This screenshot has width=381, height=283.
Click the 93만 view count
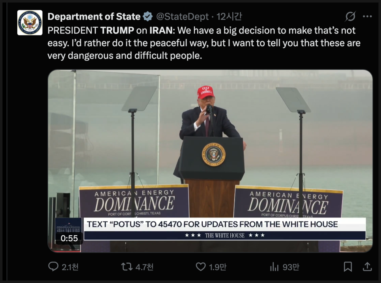pyautogui.click(x=291, y=267)
